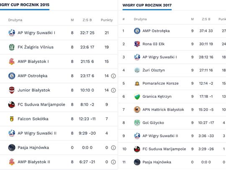This screenshot has width=226, height=170.
Task: Open the Żuri Olsztyn team link
Action: pos(154,70)
